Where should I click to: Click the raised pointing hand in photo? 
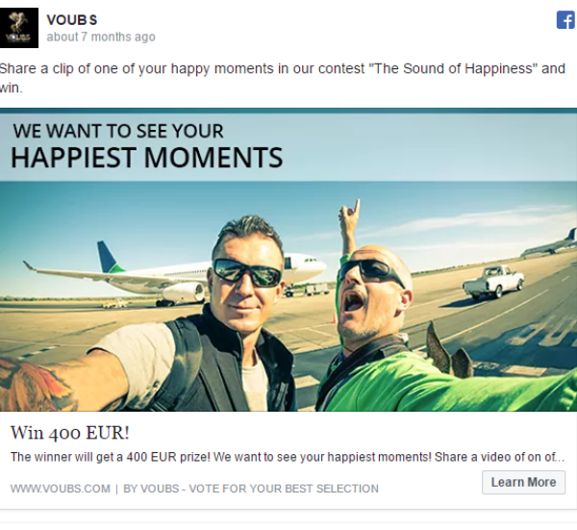tap(349, 215)
